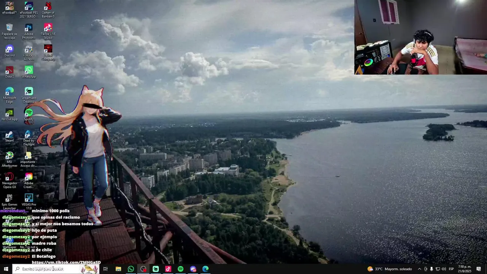Open Microsoft Edge desktop shortcut
The image size is (487, 274).
point(10,95)
